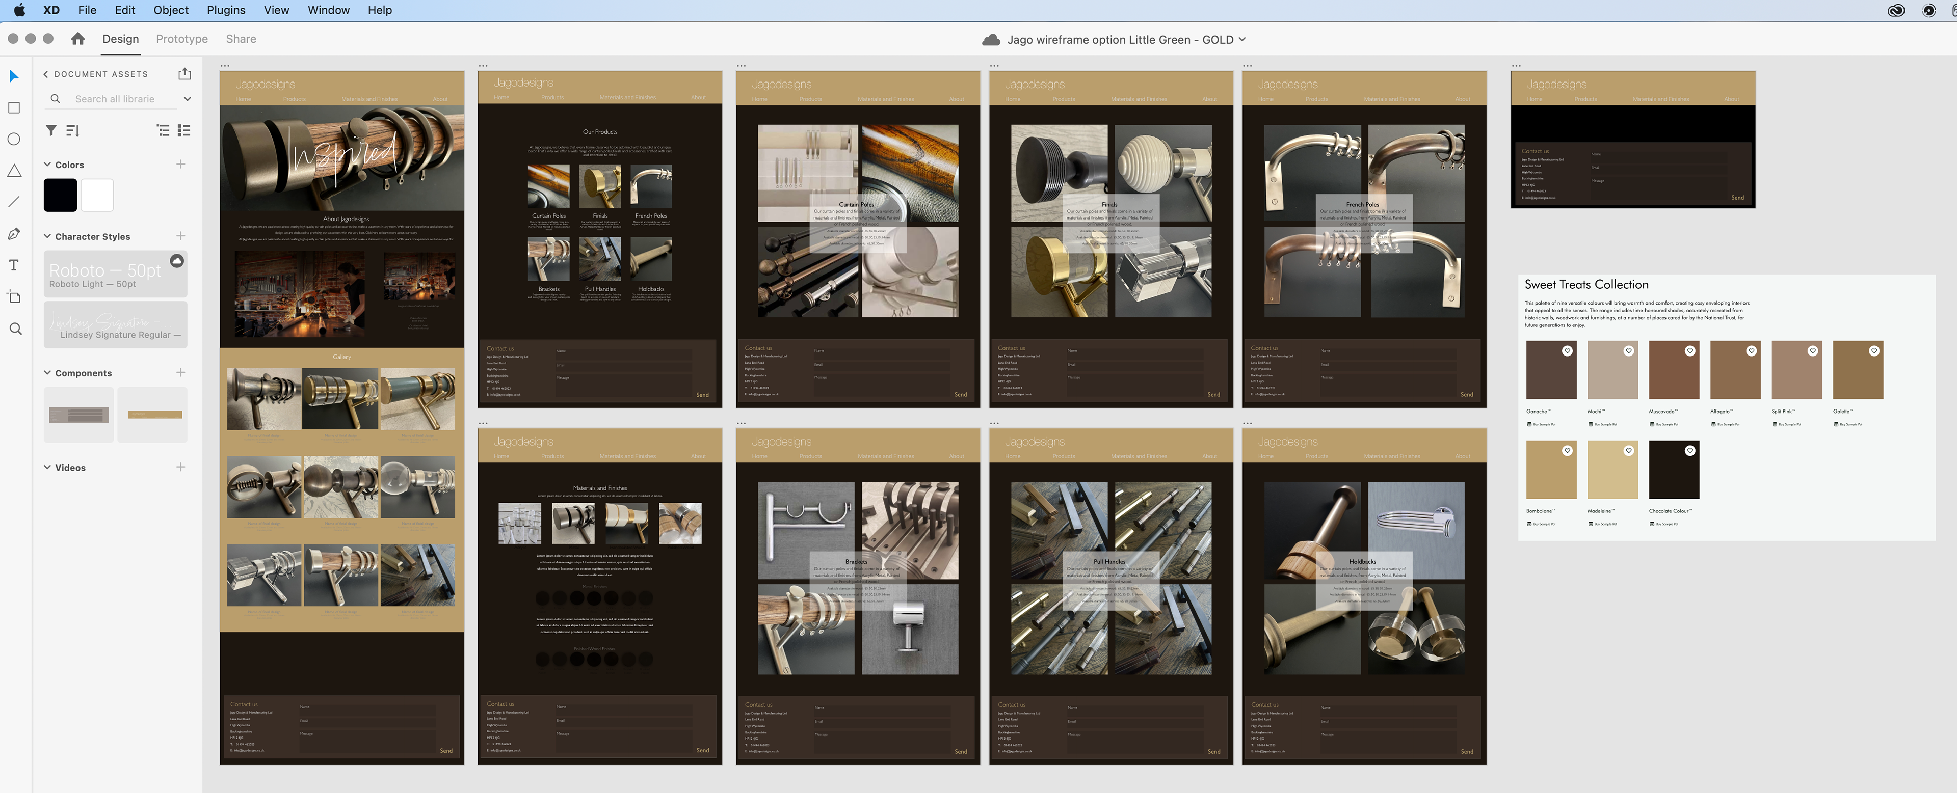Open the Plugins menu
This screenshot has width=1957, height=793.
pyautogui.click(x=226, y=10)
